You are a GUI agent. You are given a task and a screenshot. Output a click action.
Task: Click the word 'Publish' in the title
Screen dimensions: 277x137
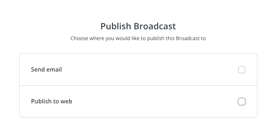(x=115, y=26)
